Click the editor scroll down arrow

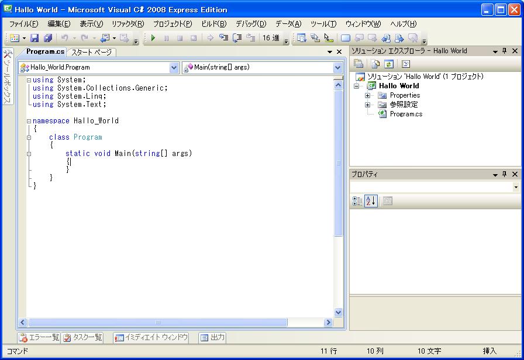338,312
